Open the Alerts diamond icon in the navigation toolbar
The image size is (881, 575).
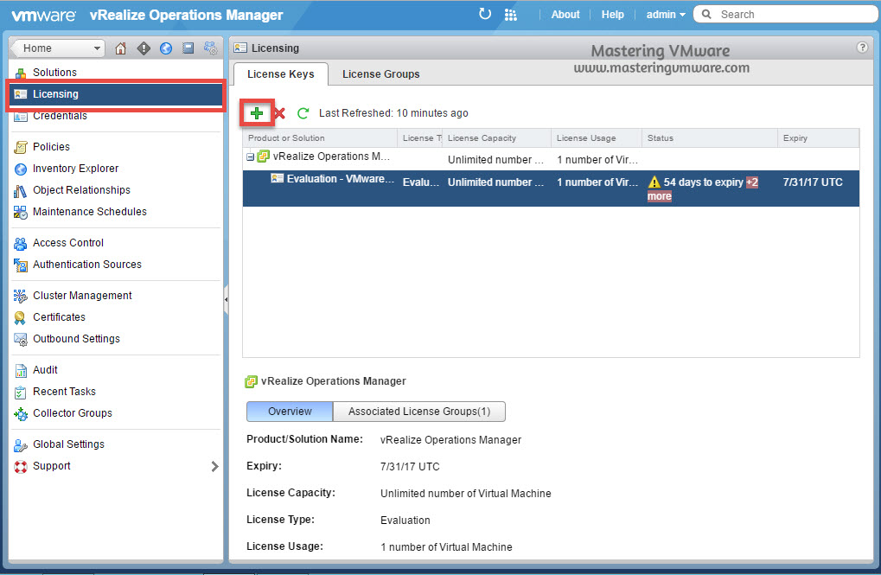(x=144, y=48)
